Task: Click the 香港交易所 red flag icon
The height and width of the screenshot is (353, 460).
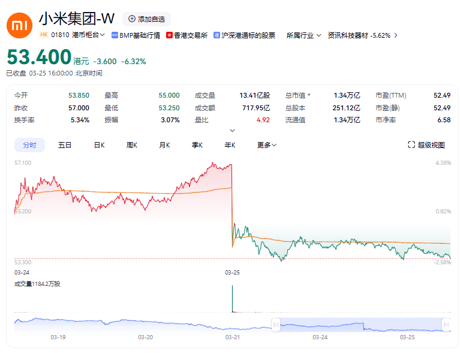Action: [x=169, y=35]
